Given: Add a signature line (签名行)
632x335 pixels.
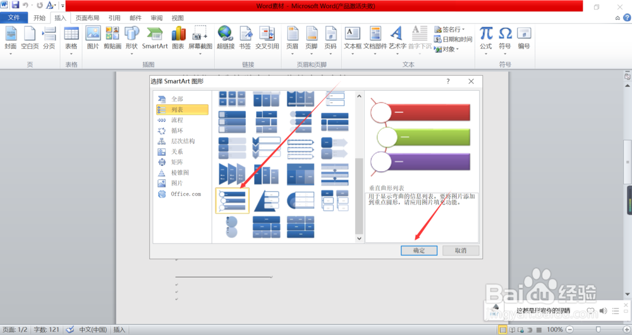Looking at the screenshot, I should tap(449, 30).
